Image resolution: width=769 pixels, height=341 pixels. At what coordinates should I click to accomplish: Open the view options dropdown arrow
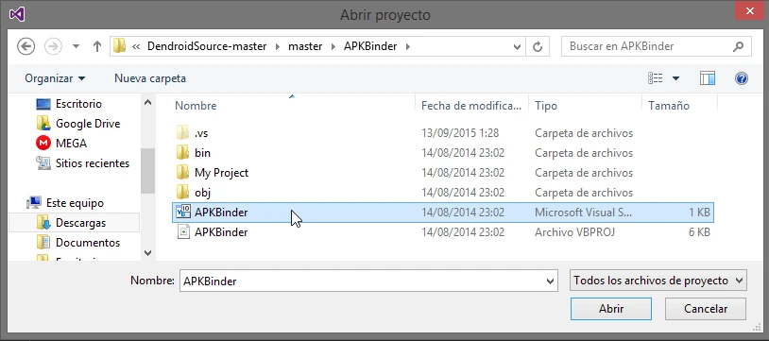[675, 78]
